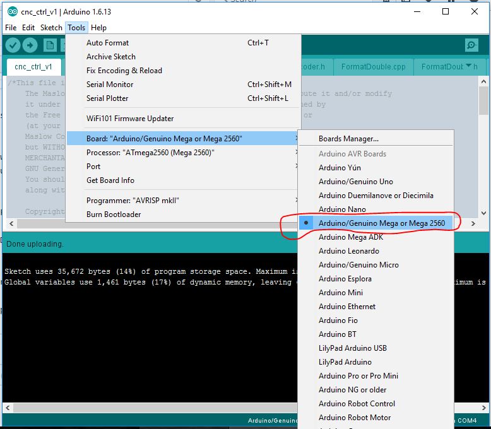Select Arduino Mini board
This screenshot has width=491, height=429.
tap(376, 293)
